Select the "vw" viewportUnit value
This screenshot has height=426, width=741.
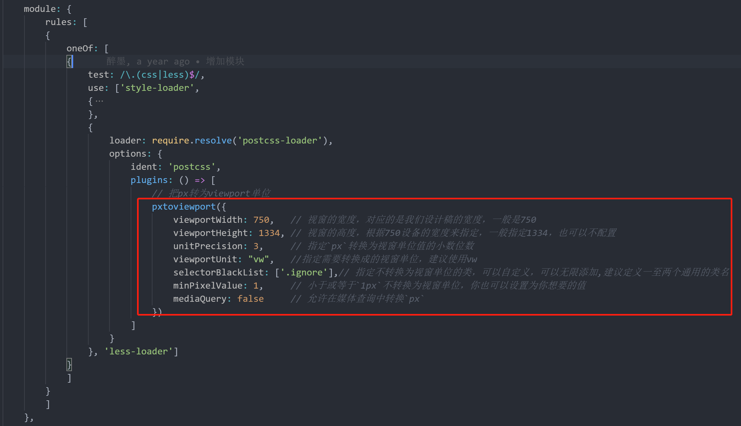(258, 259)
